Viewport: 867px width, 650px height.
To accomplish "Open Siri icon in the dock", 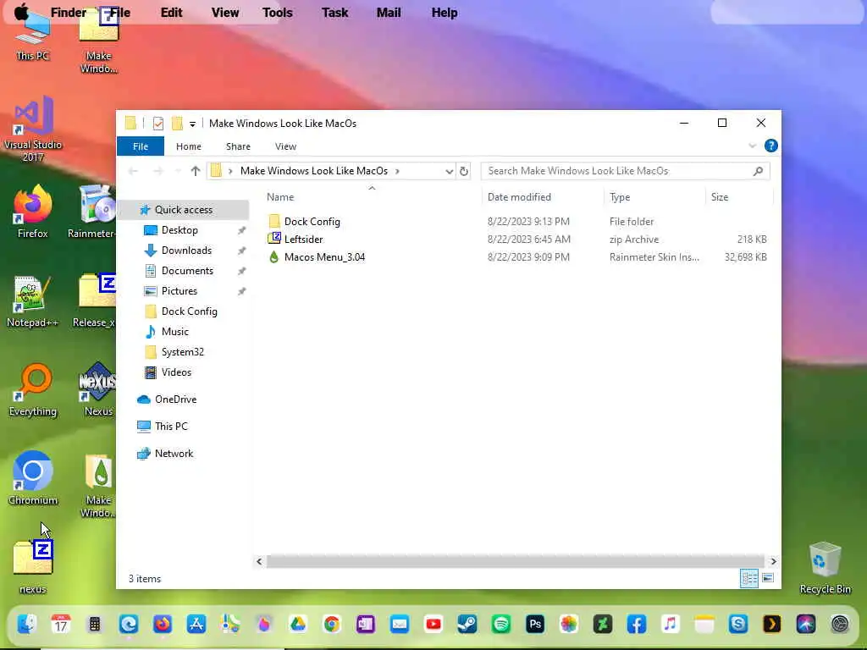I will (806, 624).
